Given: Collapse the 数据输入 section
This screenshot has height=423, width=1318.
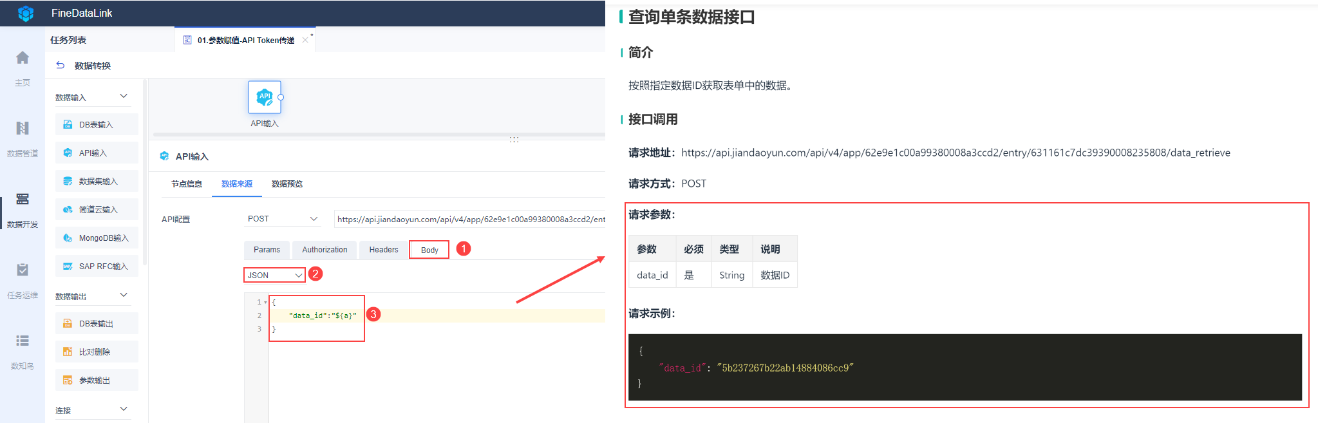Looking at the screenshot, I should (124, 96).
